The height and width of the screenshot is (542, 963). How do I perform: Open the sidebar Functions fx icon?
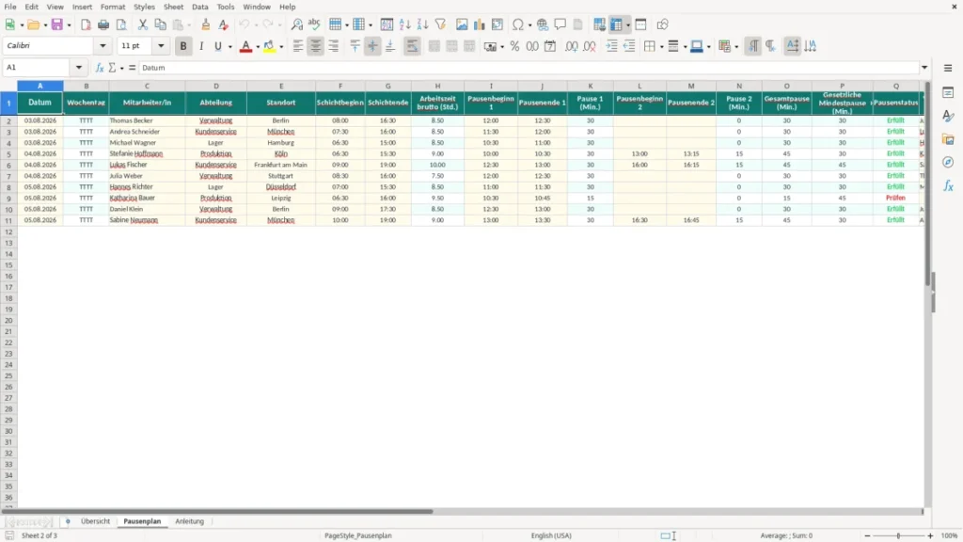click(948, 185)
